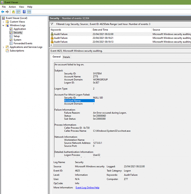Viewport: 191px width, 194px height.
Task: Click the Forwarded Events log icon
Action: pos(11,43)
